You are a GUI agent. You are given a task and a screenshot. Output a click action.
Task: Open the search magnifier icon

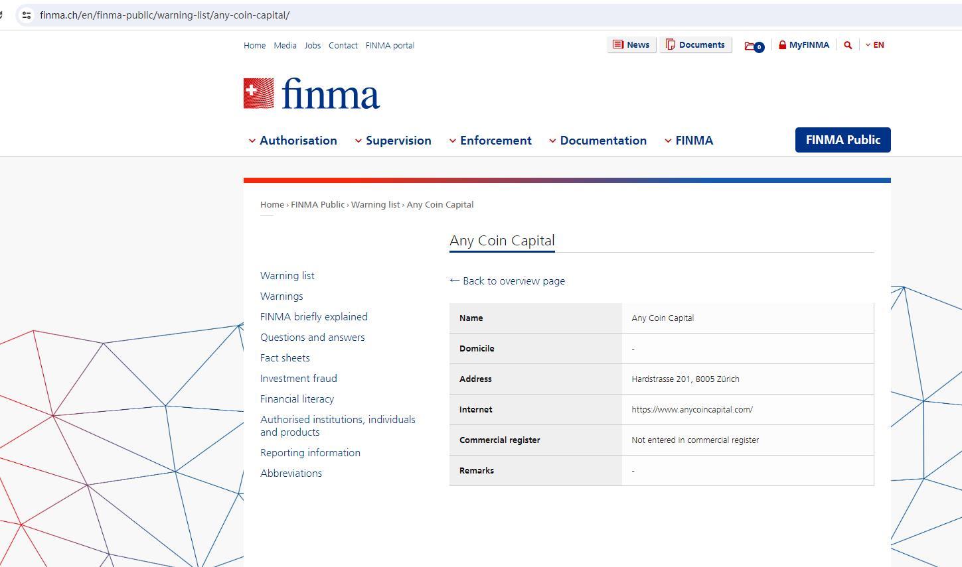pyautogui.click(x=848, y=45)
